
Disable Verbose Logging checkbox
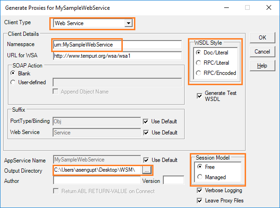pyautogui.click(x=199, y=190)
